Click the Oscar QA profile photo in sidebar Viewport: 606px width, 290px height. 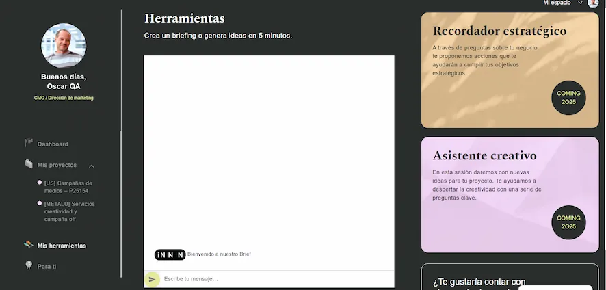tap(64, 46)
